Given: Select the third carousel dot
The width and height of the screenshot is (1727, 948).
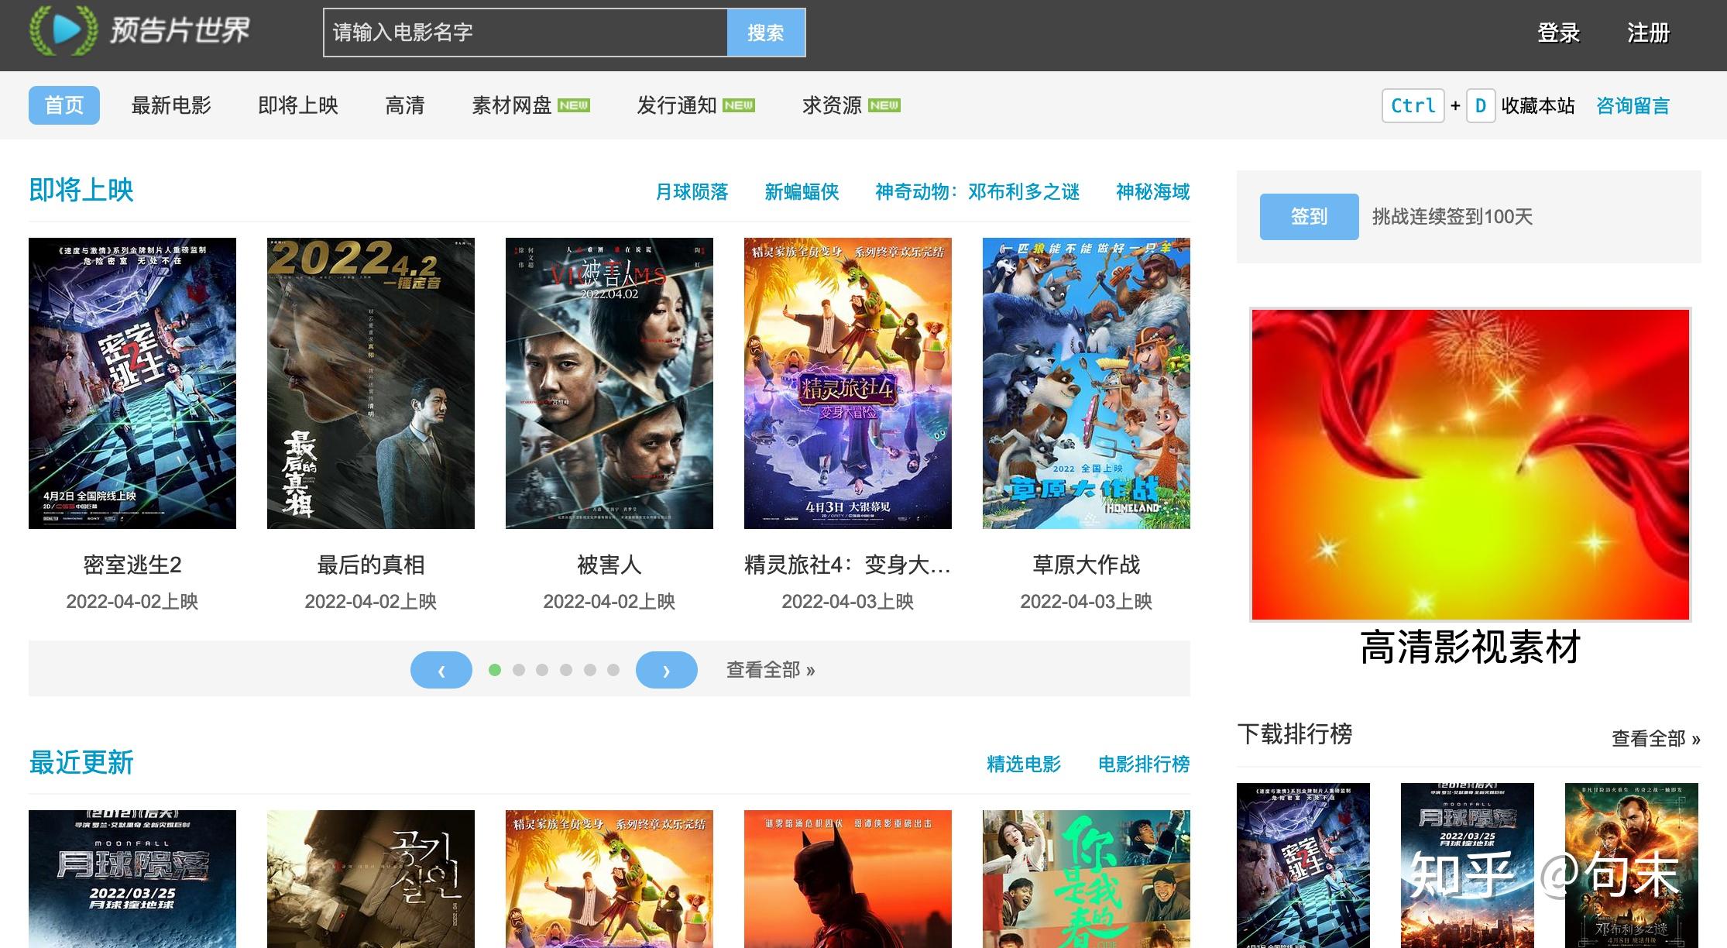Looking at the screenshot, I should [542, 670].
